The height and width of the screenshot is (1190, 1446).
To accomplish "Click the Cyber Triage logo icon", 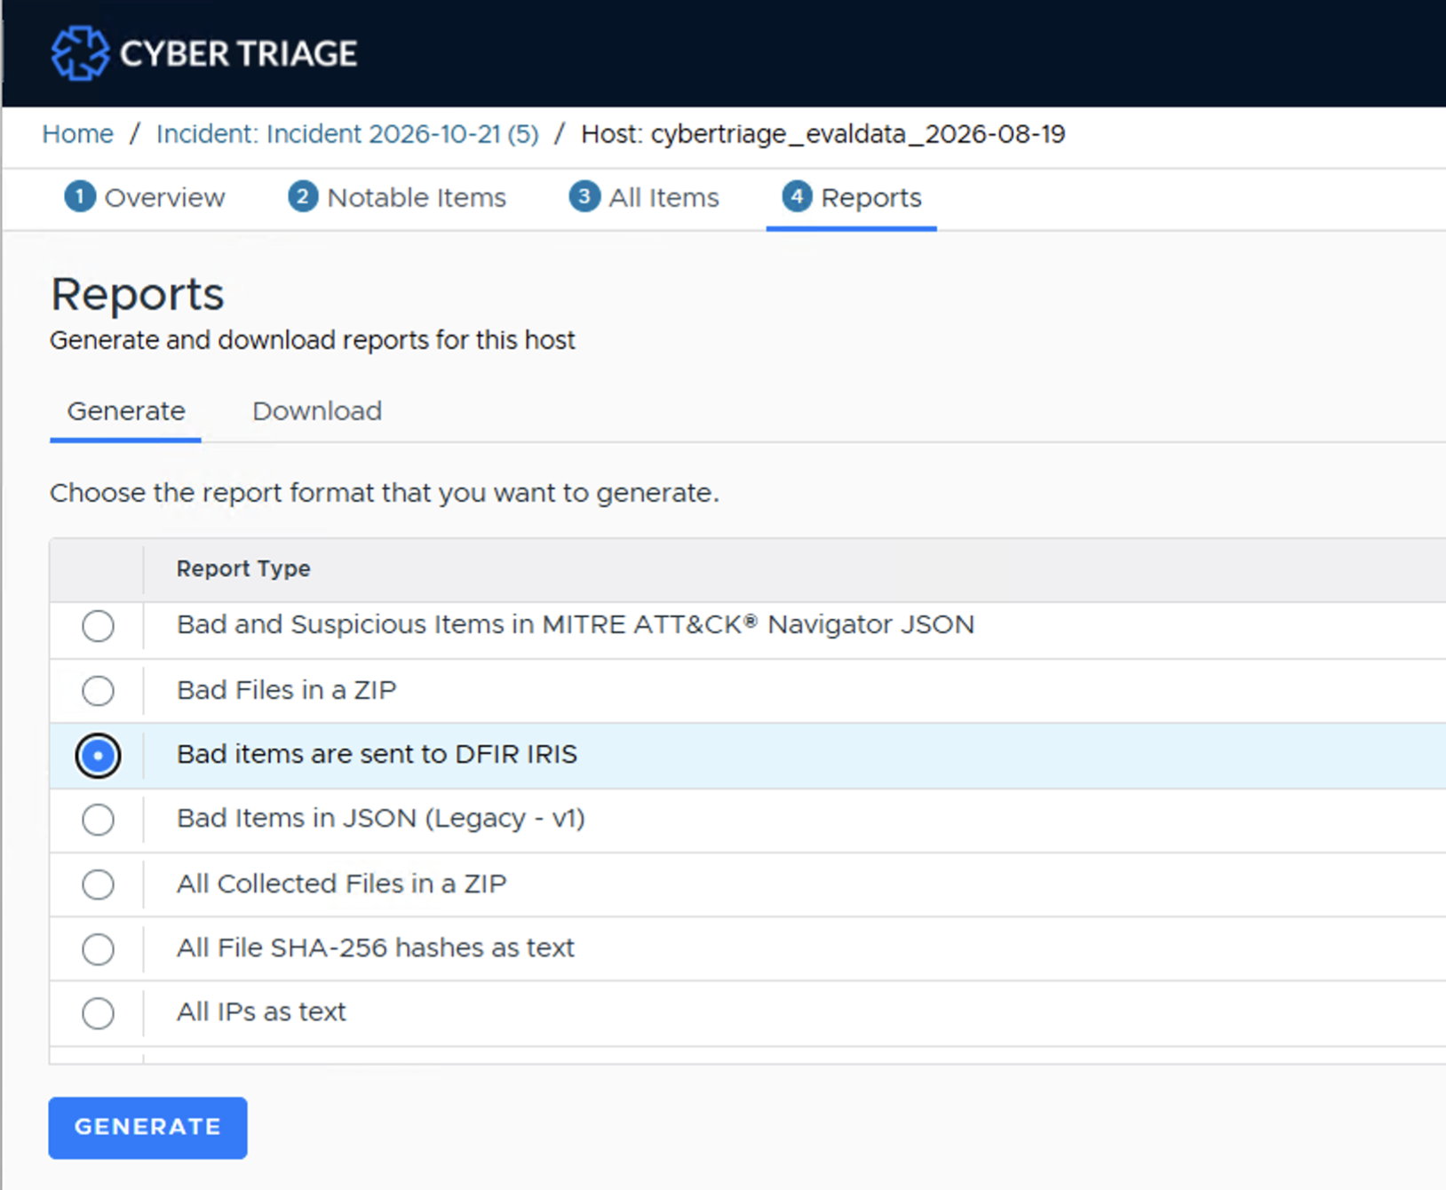I will click(80, 53).
